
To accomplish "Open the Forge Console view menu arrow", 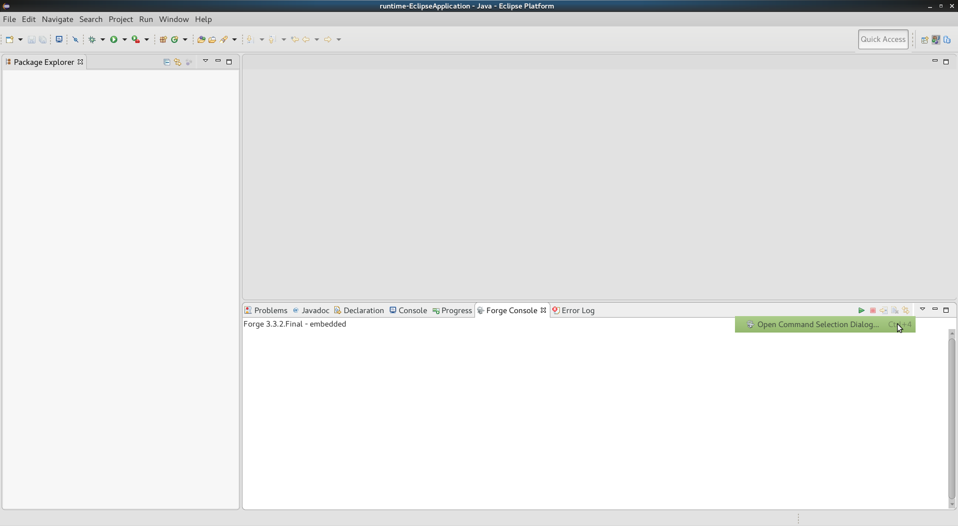I will pyautogui.click(x=922, y=310).
